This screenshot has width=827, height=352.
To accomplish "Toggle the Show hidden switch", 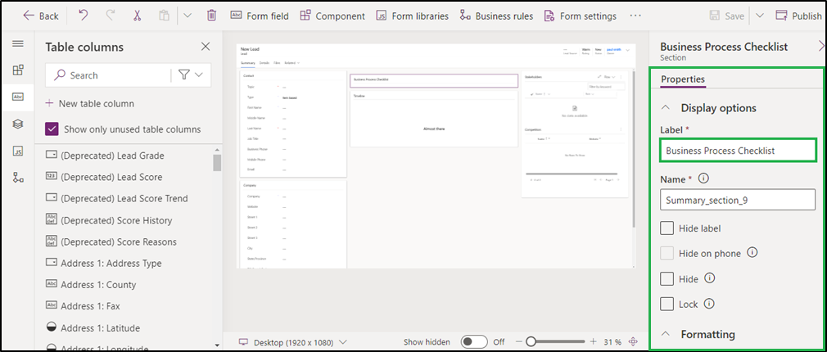I will tap(472, 341).
